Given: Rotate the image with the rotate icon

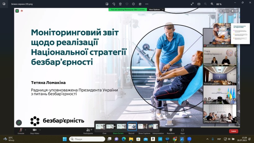Looking at the screenshot, I should [114, 4].
